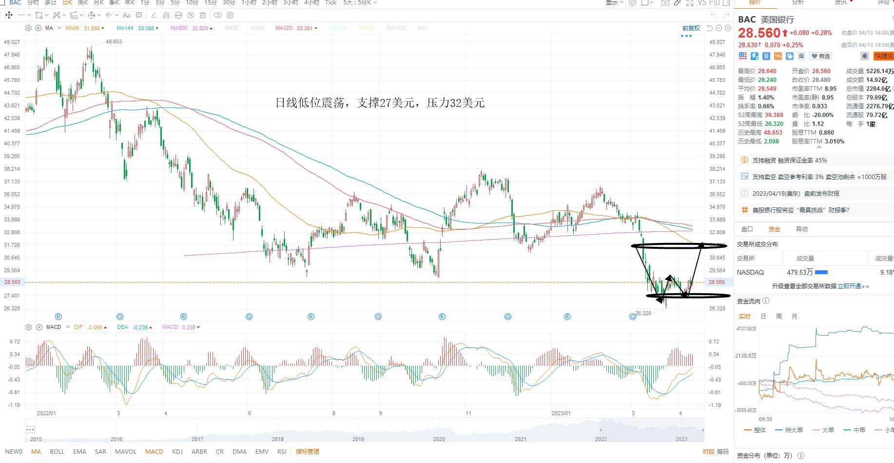
Task: Open the 显示 display dropdown
Action: coord(615,3)
